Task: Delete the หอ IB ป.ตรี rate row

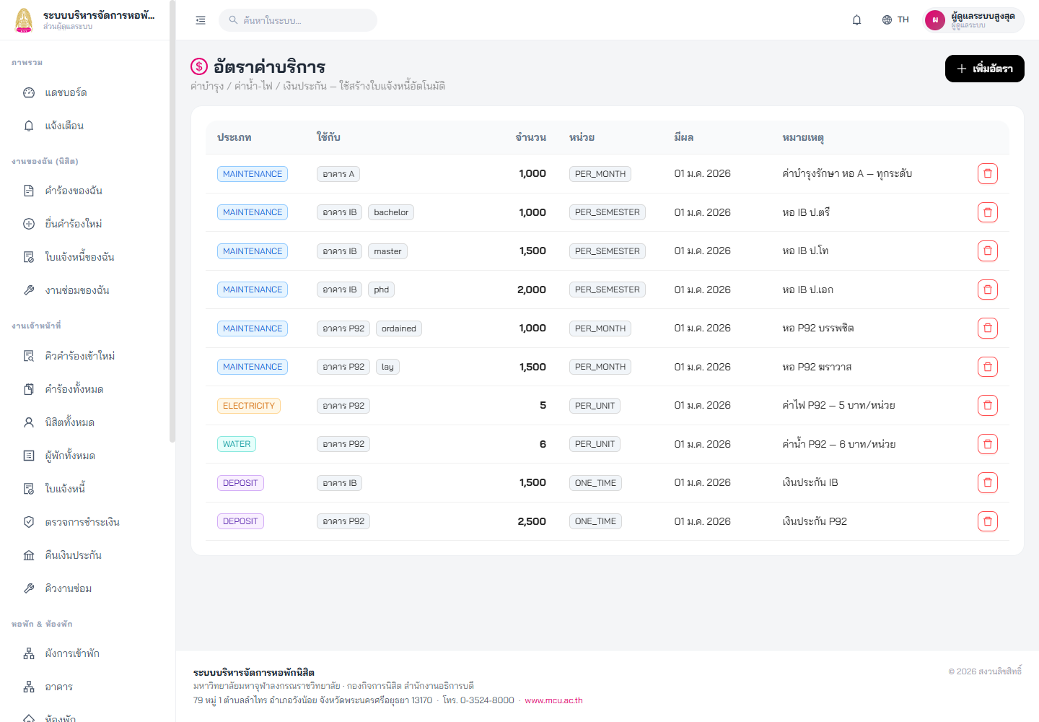Action: point(988,212)
